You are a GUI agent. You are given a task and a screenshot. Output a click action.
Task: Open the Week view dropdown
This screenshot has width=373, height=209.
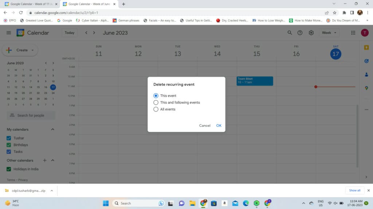click(x=329, y=33)
